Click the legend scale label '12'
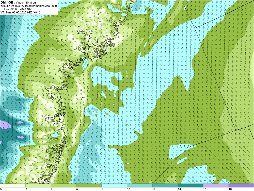This screenshot has height=191, width=254. click(154, 189)
